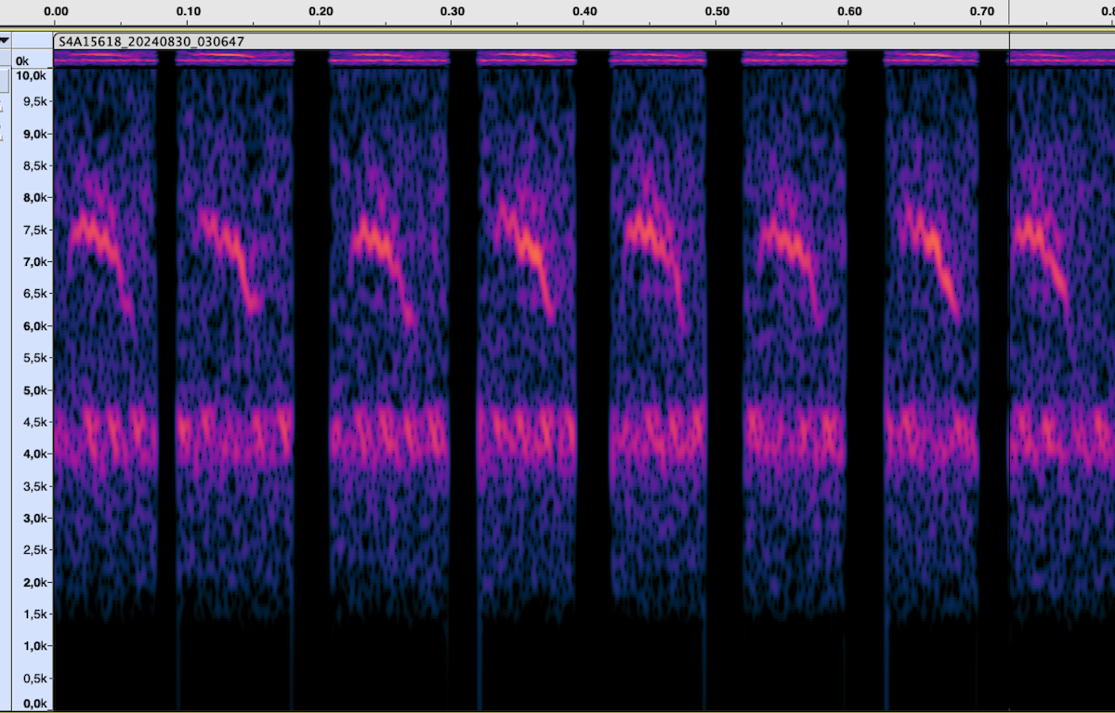Image resolution: width=1115 pixels, height=713 pixels.
Task: Click the 0.40 position on the ruler
Action: point(585,11)
